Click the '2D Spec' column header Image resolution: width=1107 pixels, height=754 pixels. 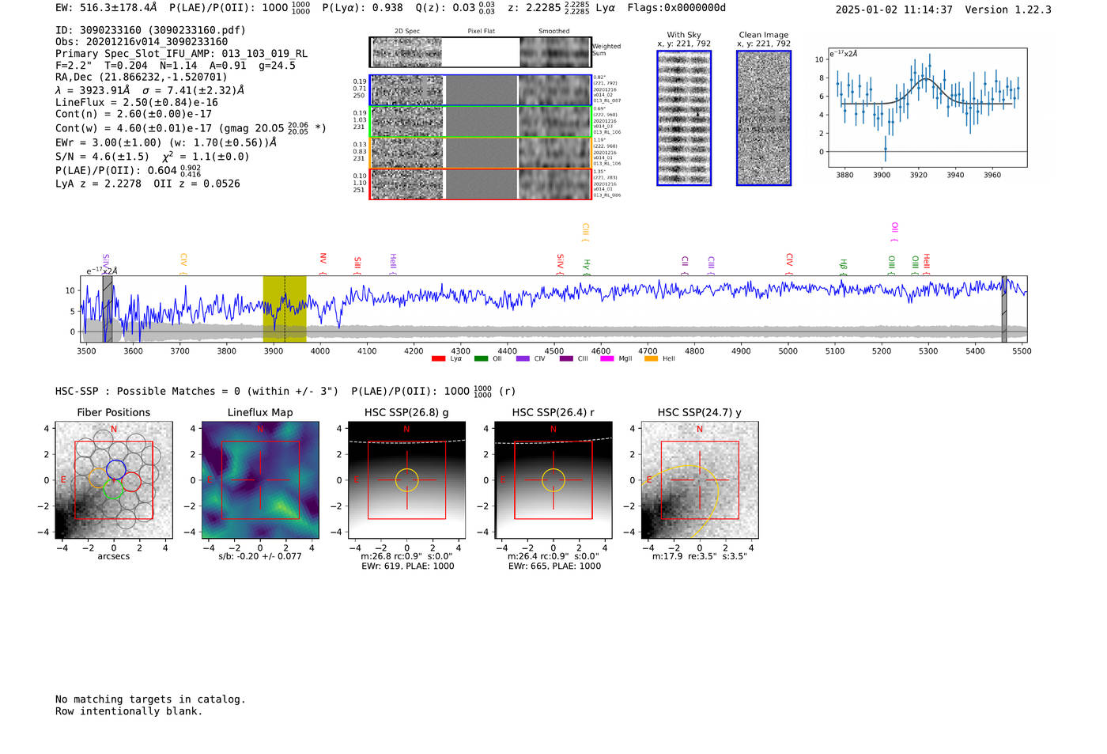pos(407,31)
